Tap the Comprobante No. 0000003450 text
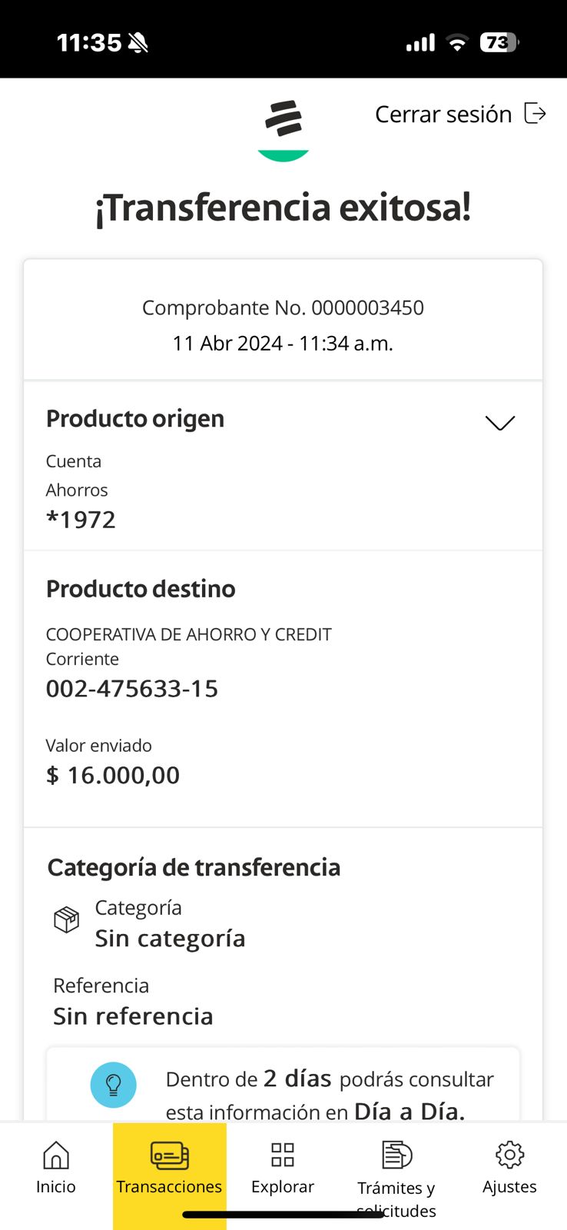This screenshot has width=567, height=1230. click(x=283, y=307)
